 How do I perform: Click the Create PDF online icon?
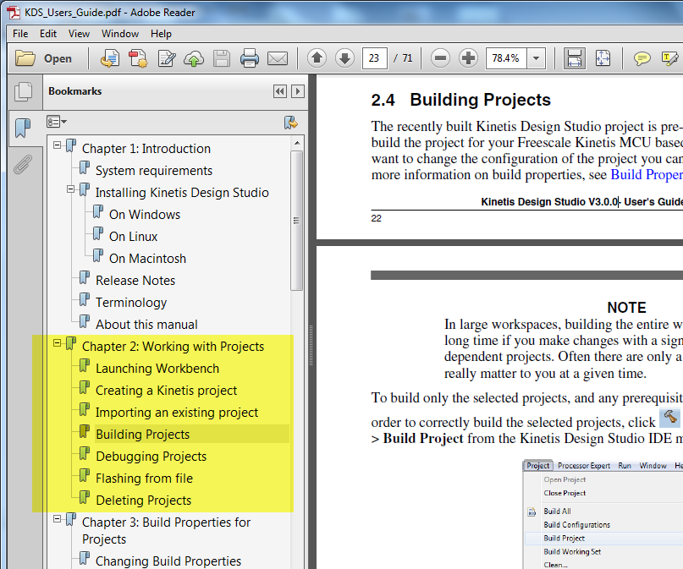(110, 58)
